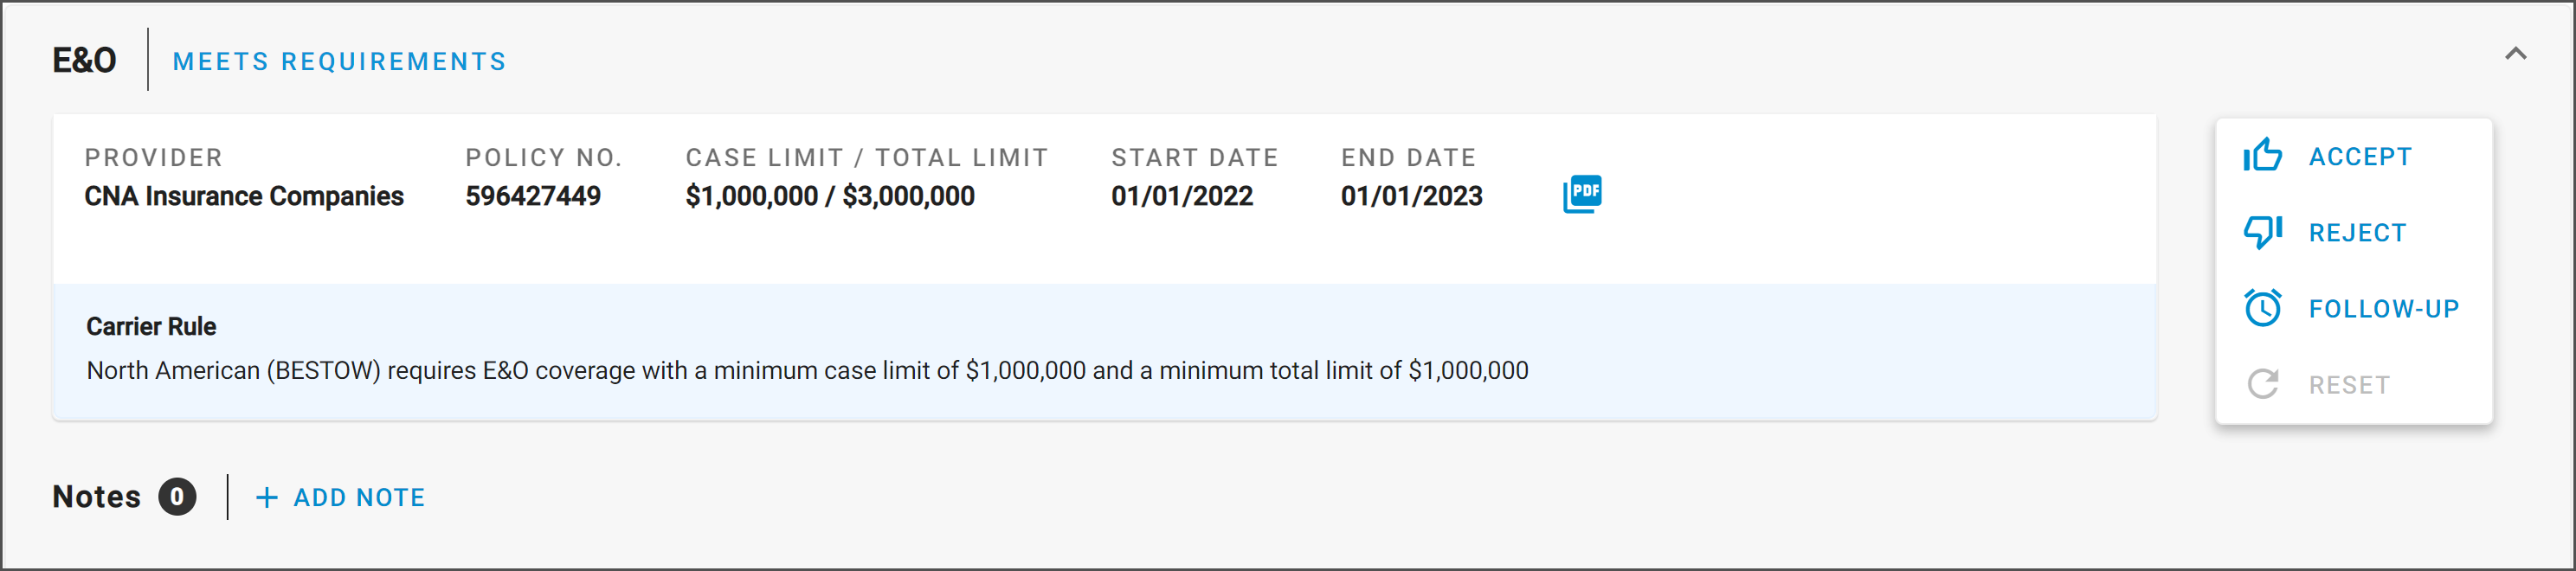Click the CNA Insurance Companies provider name
2576x571 pixels.
point(244,196)
